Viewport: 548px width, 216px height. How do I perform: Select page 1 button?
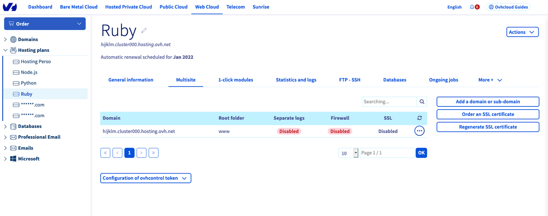pyautogui.click(x=130, y=153)
